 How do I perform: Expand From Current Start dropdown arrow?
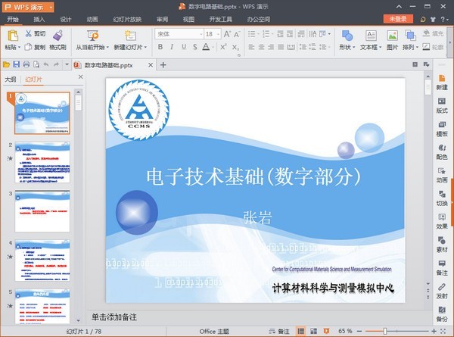(x=107, y=47)
